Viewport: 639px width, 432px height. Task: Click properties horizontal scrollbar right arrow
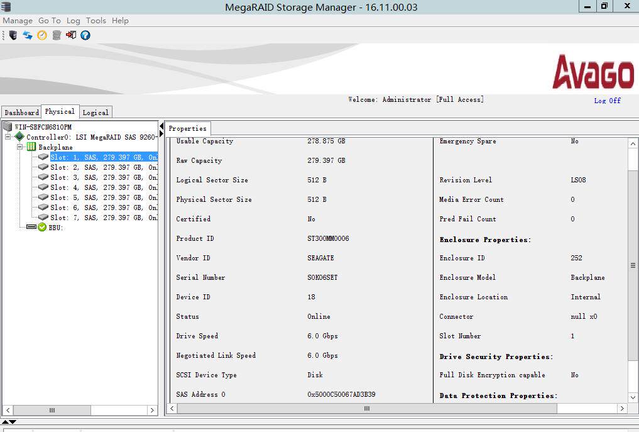pos(622,408)
